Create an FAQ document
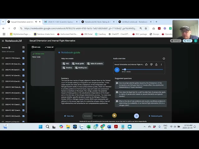Image resolution: width=199 pixels, height=149 pixels. [66, 64]
